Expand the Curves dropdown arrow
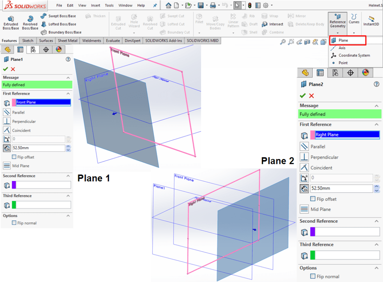Image resolution: width=383 pixels, height=282 pixels. coord(354,33)
